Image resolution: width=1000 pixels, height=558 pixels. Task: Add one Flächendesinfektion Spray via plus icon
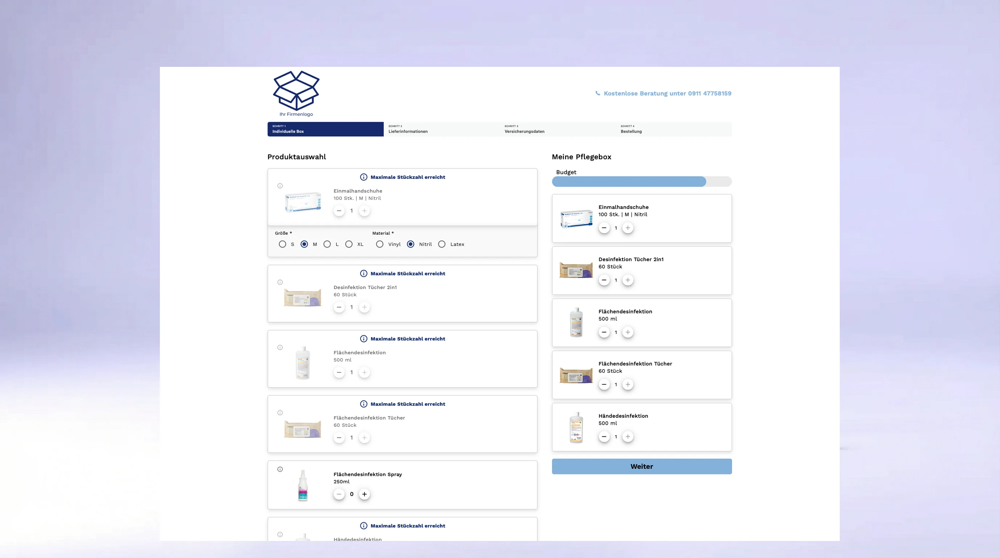click(364, 494)
